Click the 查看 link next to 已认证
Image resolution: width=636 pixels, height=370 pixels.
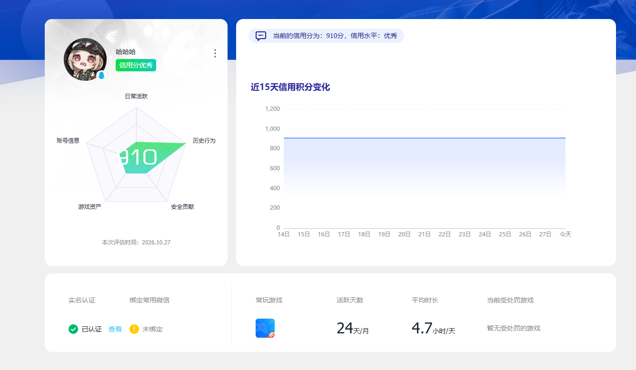click(x=115, y=329)
